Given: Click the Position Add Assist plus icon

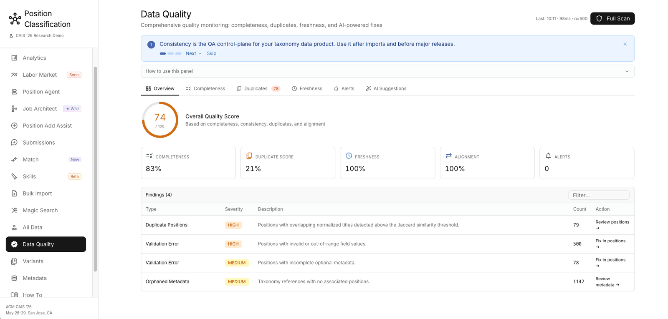Looking at the screenshot, I should tap(14, 126).
